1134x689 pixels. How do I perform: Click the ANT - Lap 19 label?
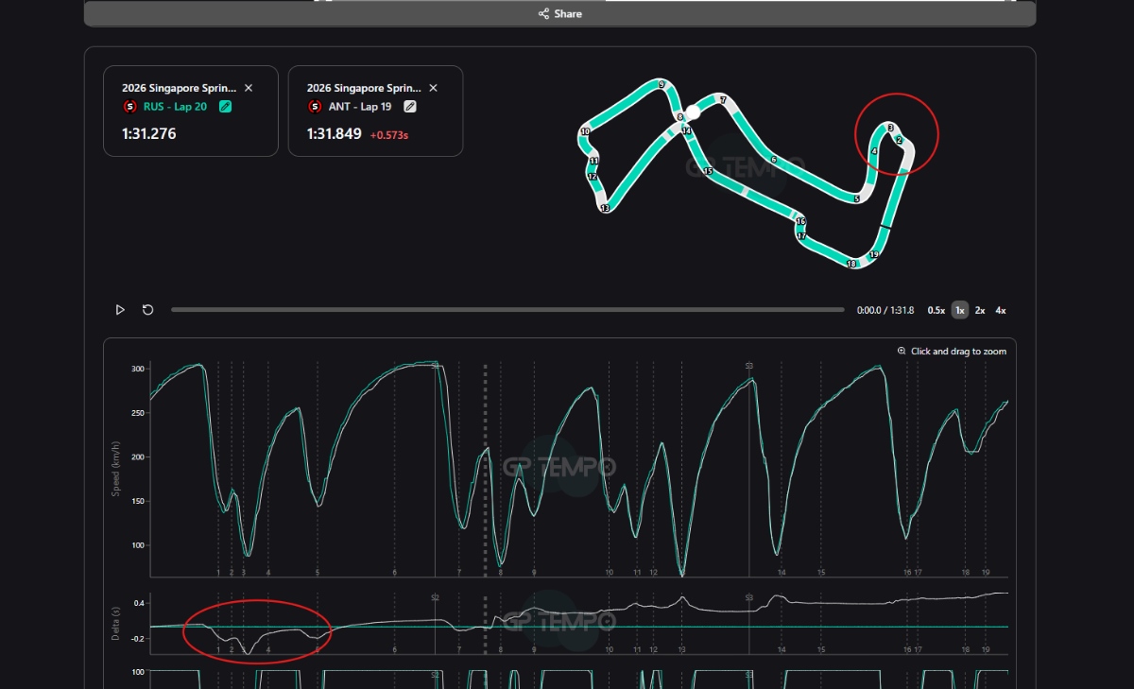(360, 107)
